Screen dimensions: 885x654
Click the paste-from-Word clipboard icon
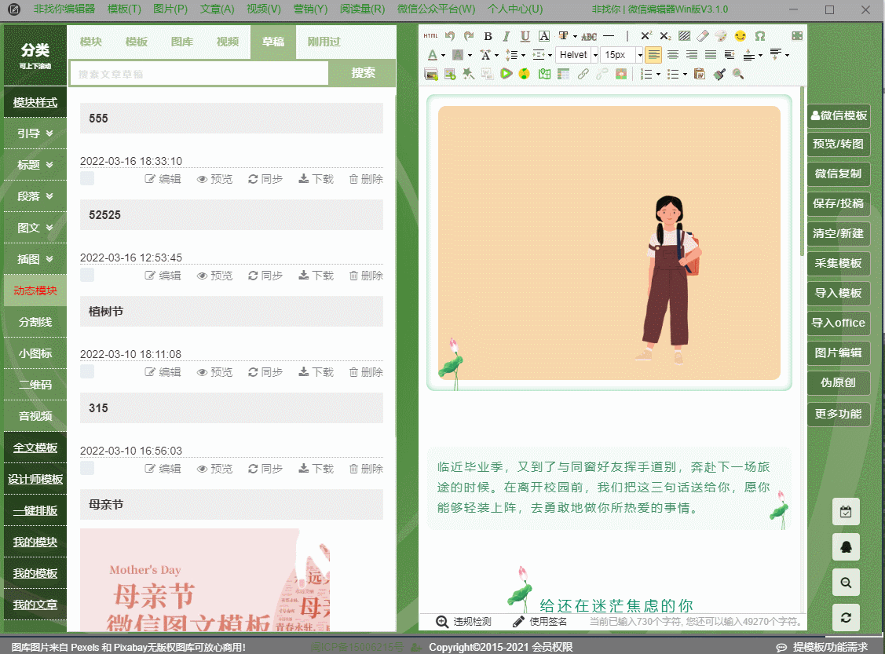pyautogui.click(x=700, y=74)
